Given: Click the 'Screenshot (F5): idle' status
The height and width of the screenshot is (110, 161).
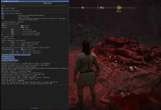Looking at the screenshot, I should [9, 62].
